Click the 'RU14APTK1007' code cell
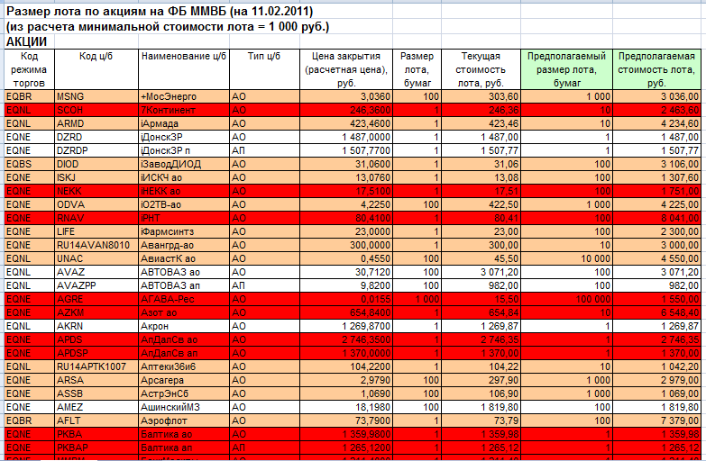 point(96,366)
